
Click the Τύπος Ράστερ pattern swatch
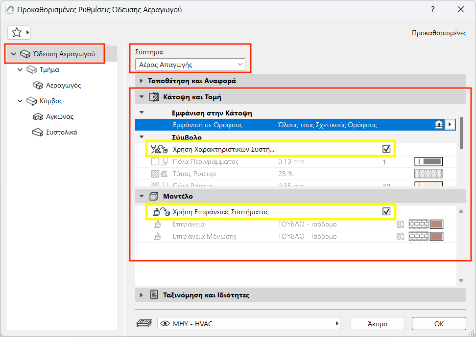(428, 174)
